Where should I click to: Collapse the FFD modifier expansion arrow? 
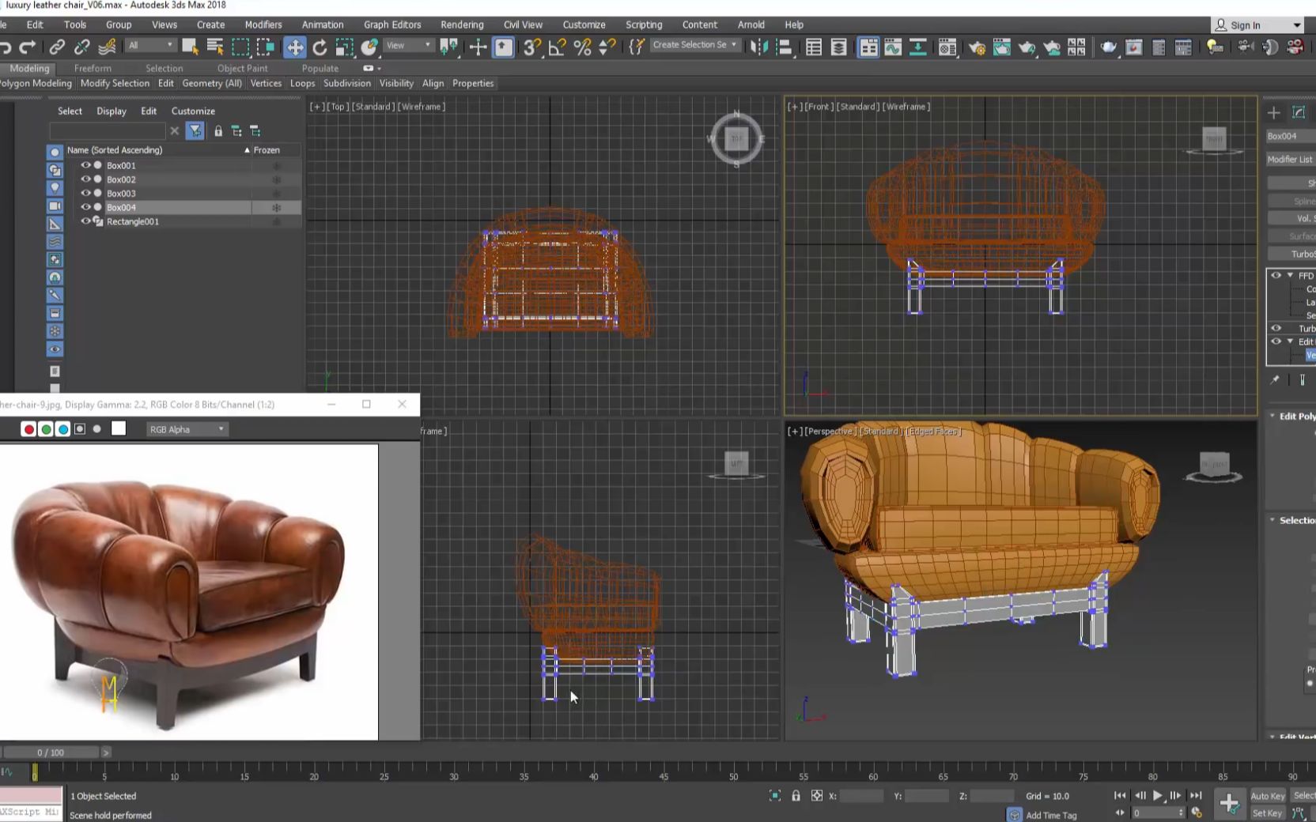point(1290,275)
